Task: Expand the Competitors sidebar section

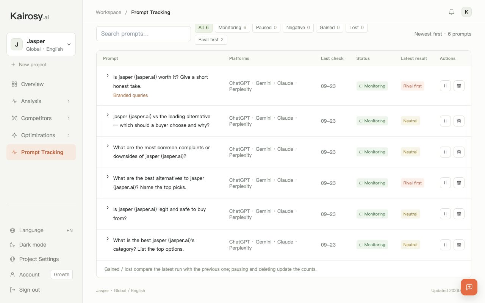Action: (41, 118)
